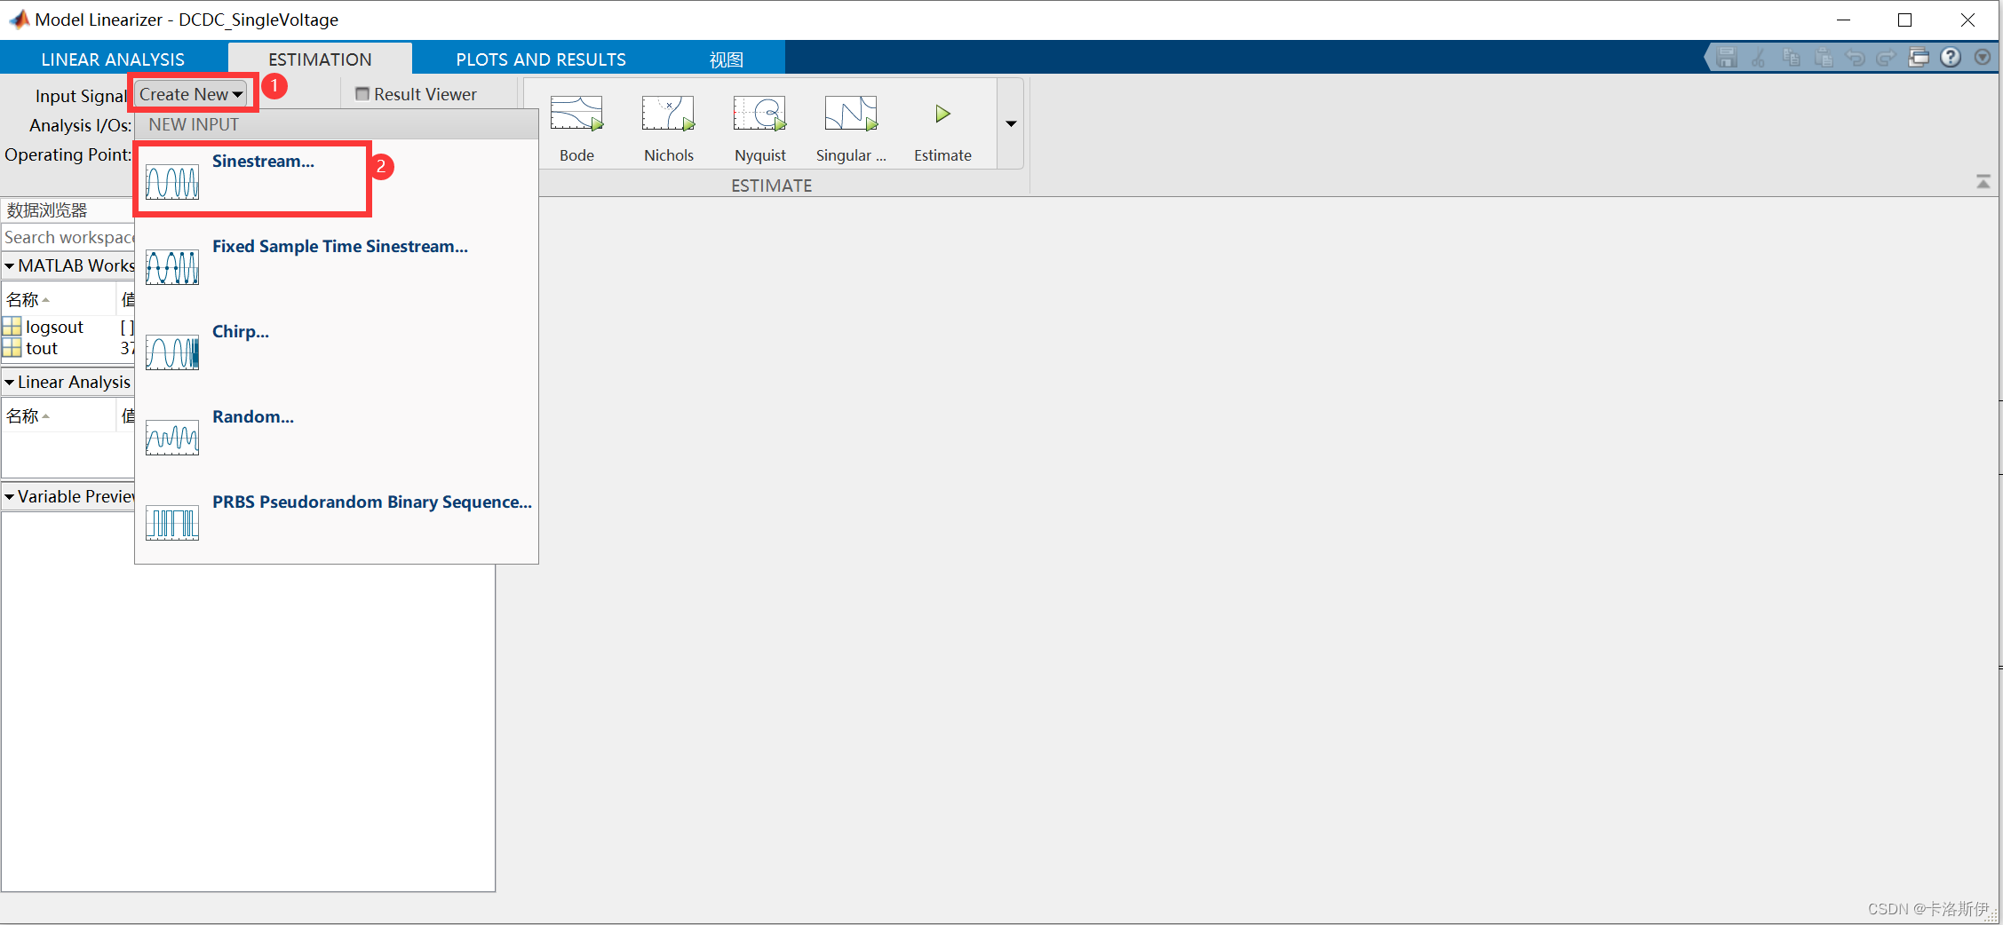Click the Save icon in quick access toolbar

(1726, 58)
